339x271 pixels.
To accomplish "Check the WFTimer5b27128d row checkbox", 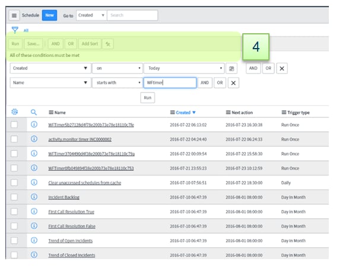I will 14,125.
